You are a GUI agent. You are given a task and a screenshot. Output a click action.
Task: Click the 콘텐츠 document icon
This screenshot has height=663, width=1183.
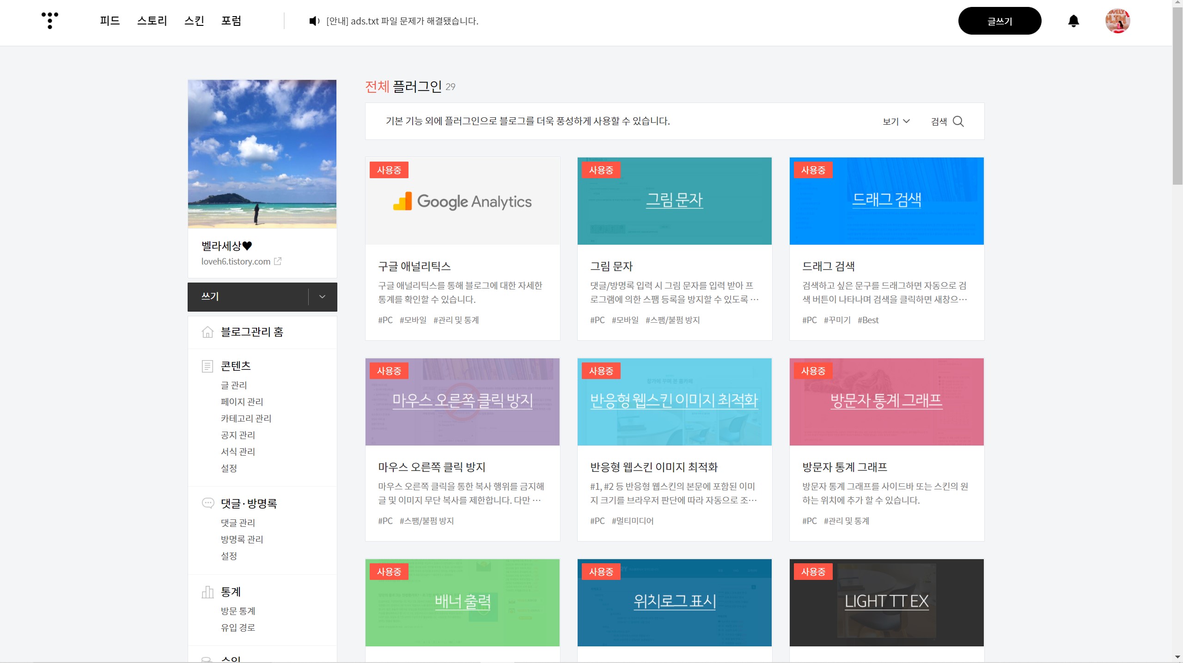click(x=207, y=367)
